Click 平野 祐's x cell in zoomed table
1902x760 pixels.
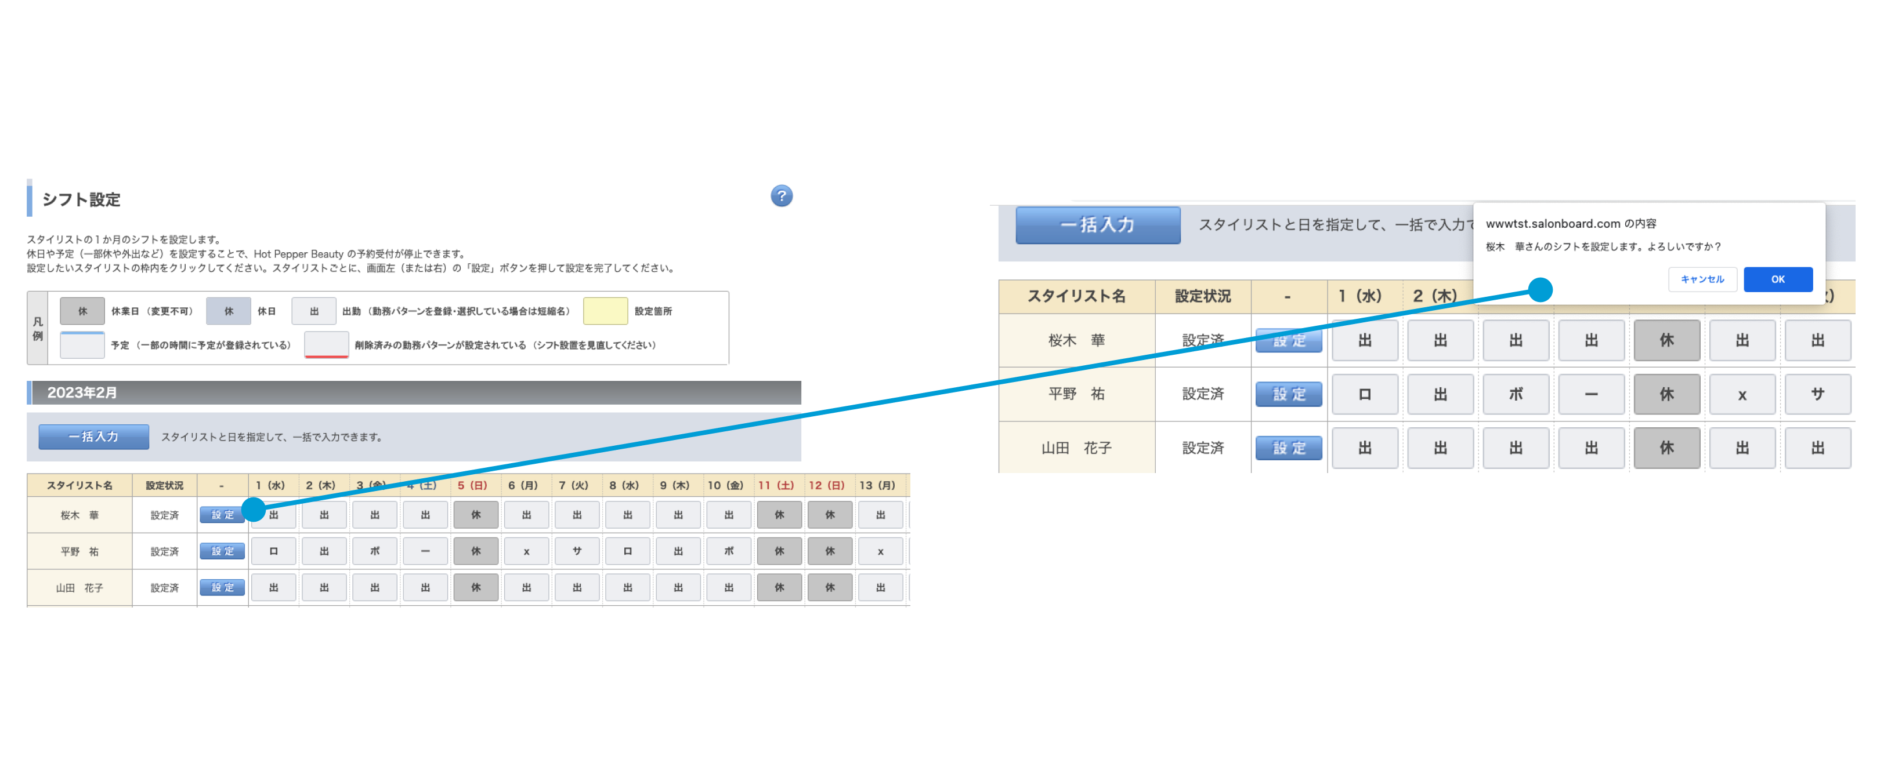(1742, 395)
